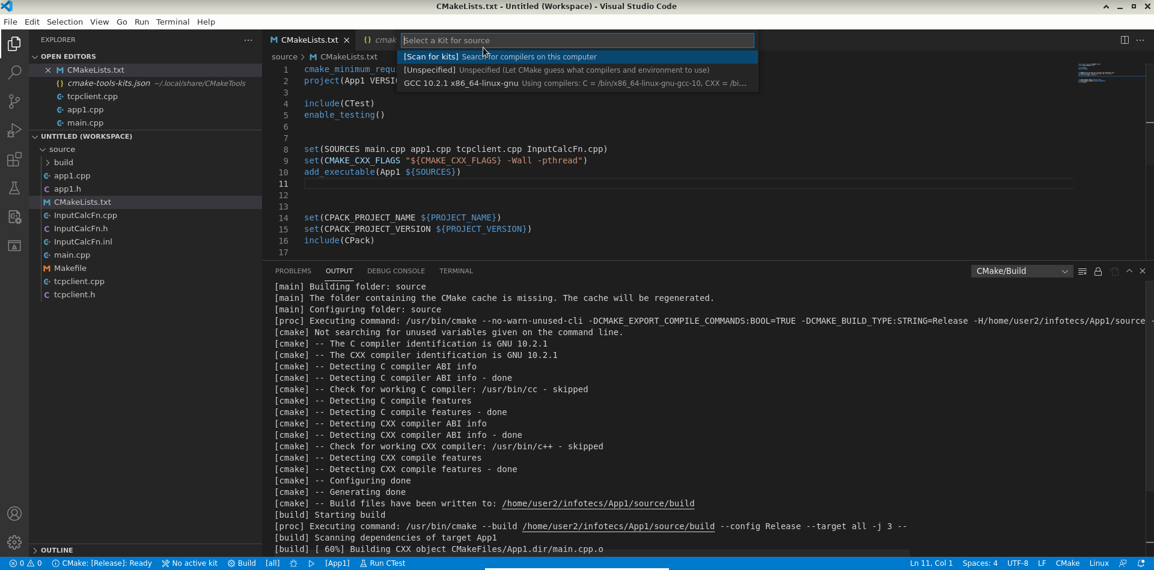This screenshot has height=570, width=1154.
Task: Choose the Unspecified kit option
Action: pos(578,70)
